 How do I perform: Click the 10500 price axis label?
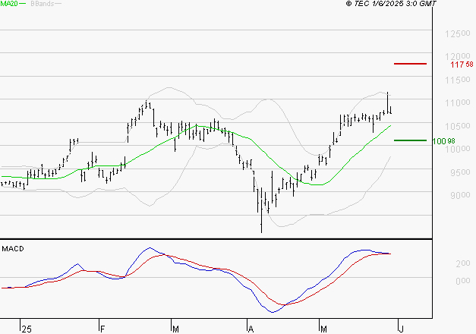(458, 126)
